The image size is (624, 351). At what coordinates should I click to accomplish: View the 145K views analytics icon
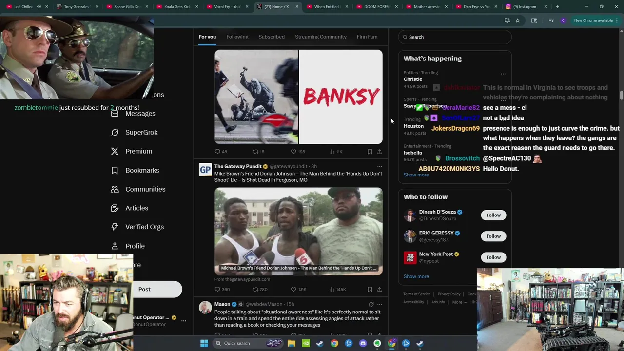pos(331,290)
